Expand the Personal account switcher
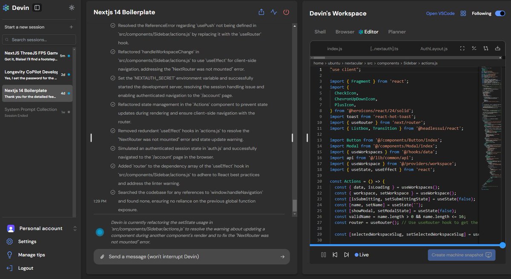 (75, 228)
